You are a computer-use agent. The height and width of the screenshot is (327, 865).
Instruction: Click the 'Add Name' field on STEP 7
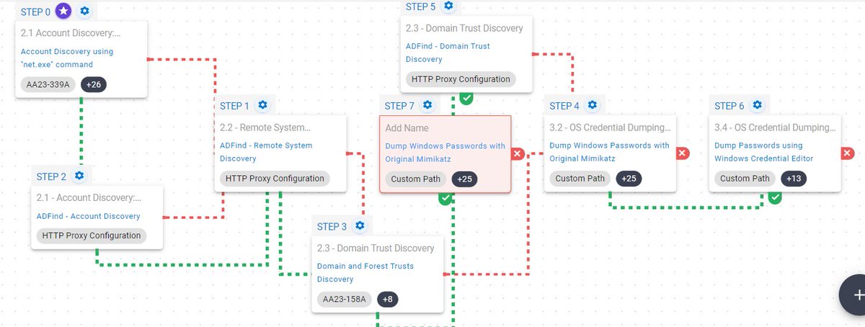pyautogui.click(x=407, y=128)
